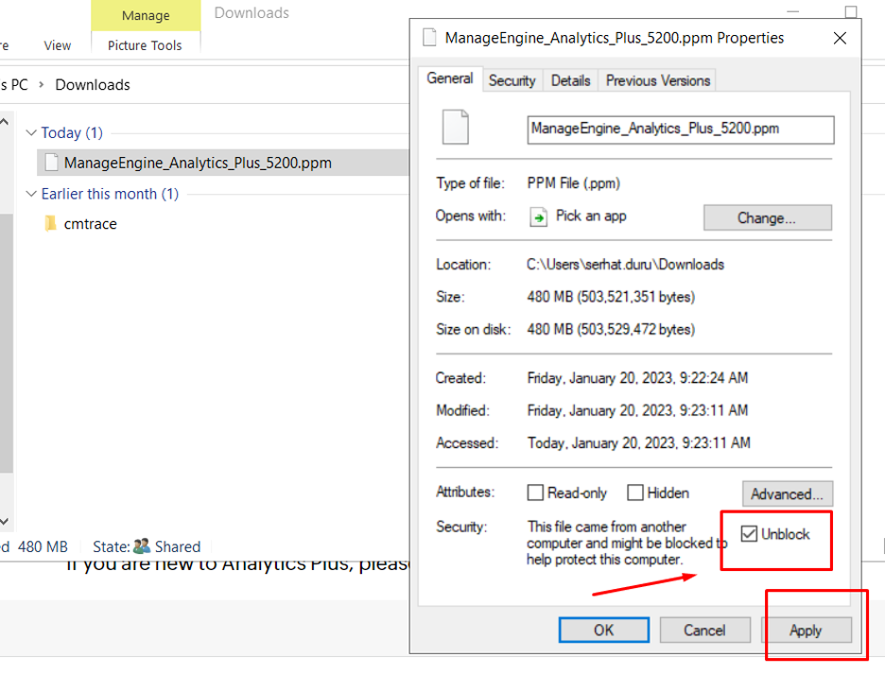
Task: Click the Size value 480 MB (503,521,351 bytes)
Action: click(611, 297)
